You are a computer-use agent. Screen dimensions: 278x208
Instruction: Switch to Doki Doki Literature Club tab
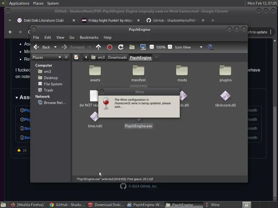[44, 20]
